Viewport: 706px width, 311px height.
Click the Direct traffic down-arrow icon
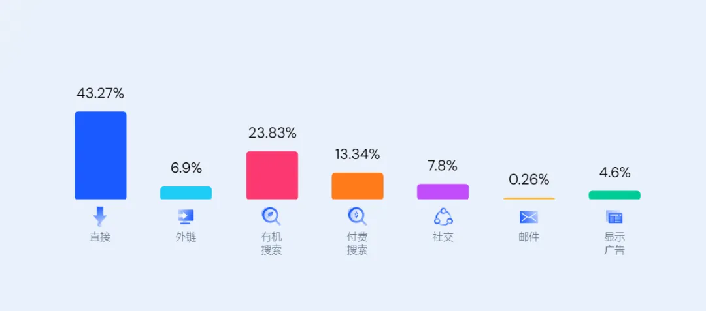100,216
